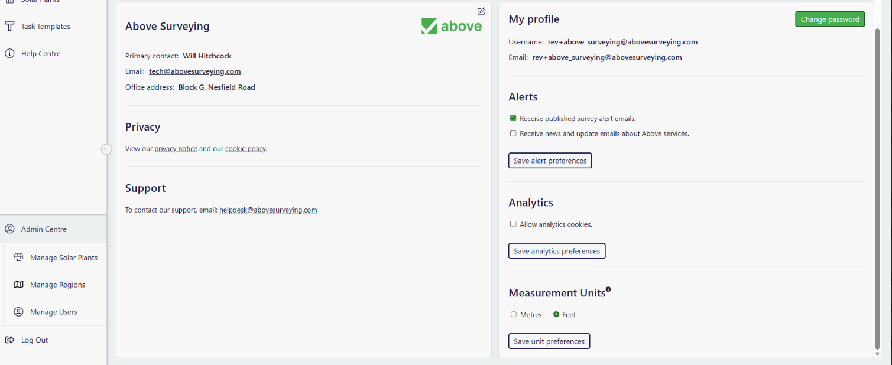Collapse the sidebar with the arrow icon
The image size is (892, 365).
point(106,149)
